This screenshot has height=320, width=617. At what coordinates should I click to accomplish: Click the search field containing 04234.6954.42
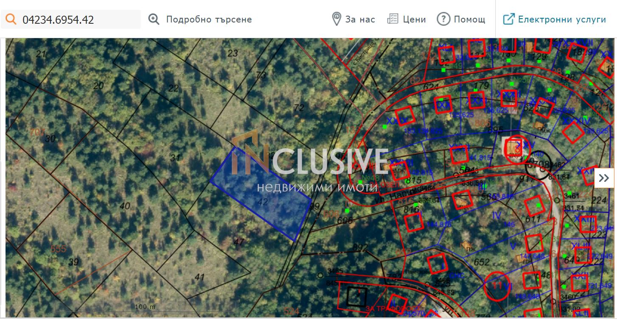[x=71, y=19]
